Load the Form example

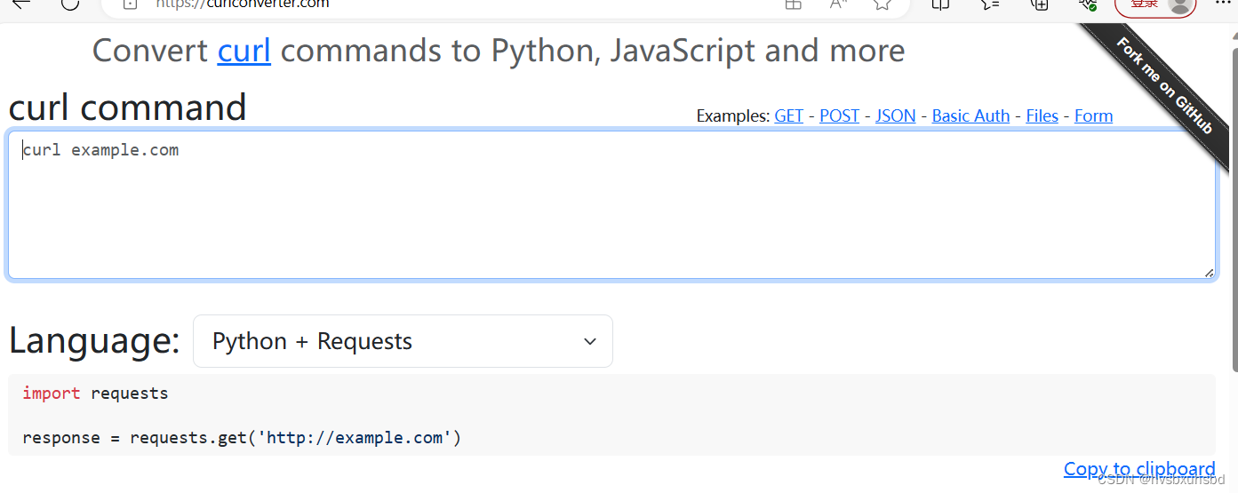click(1093, 116)
